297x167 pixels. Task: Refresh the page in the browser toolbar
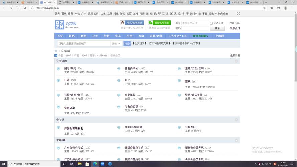(x=18, y=8)
